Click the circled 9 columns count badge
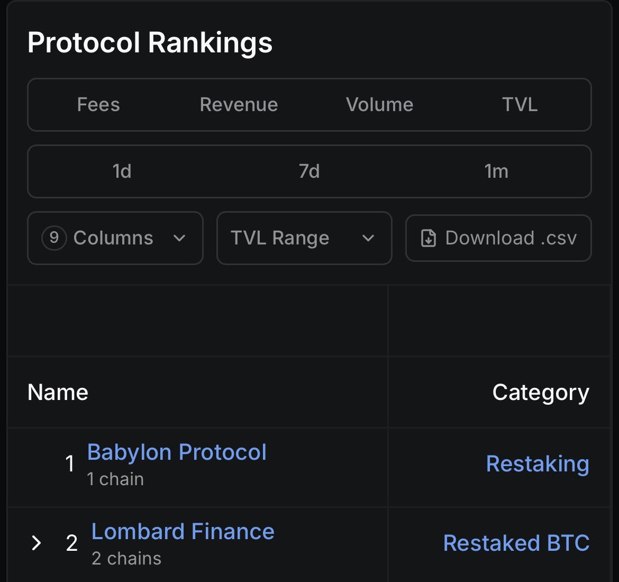Screen dimensions: 619x582 [x=54, y=238]
